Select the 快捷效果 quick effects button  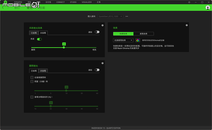click(123, 34)
